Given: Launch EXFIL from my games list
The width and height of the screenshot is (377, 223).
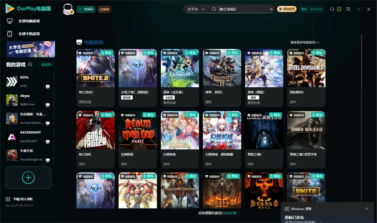Looking at the screenshot, I should [x=28, y=82].
